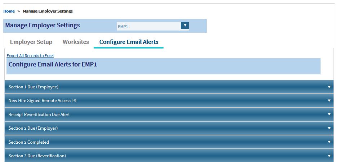This screenshot has height=162, width=340.
Task: Click the Manage Employer Settings page title
Action: (x=42, y=25)
